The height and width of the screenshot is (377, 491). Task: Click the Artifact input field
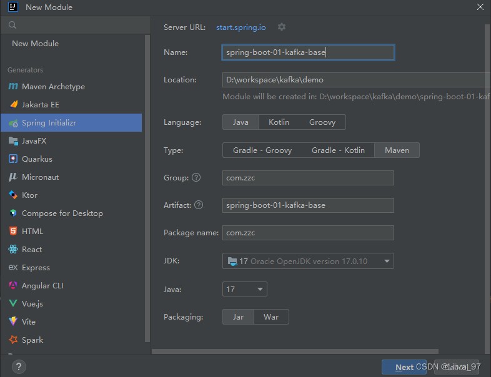coord(308,205)
